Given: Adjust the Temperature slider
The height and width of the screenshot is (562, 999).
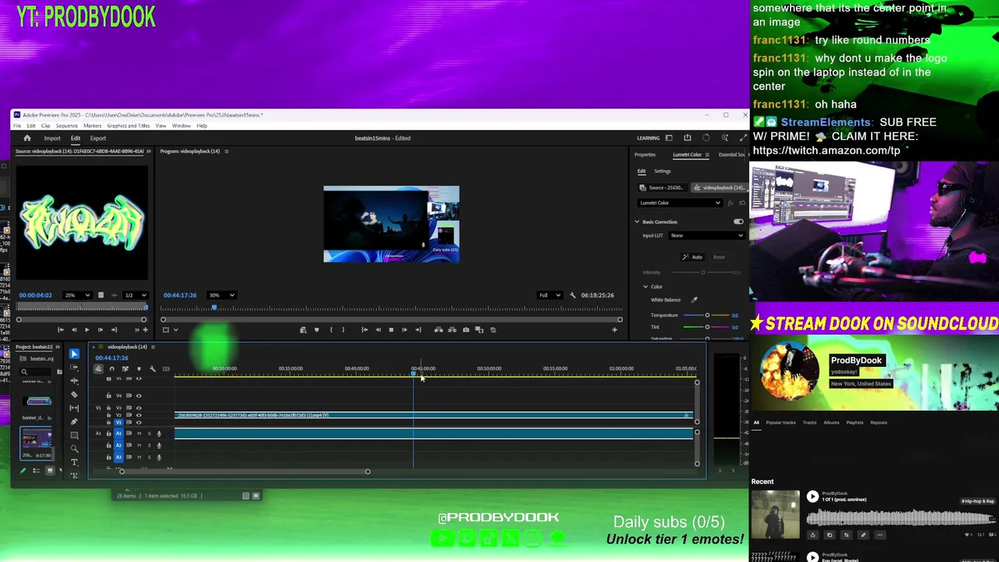Looking at the screenshot, I should (x=707, y=315).
